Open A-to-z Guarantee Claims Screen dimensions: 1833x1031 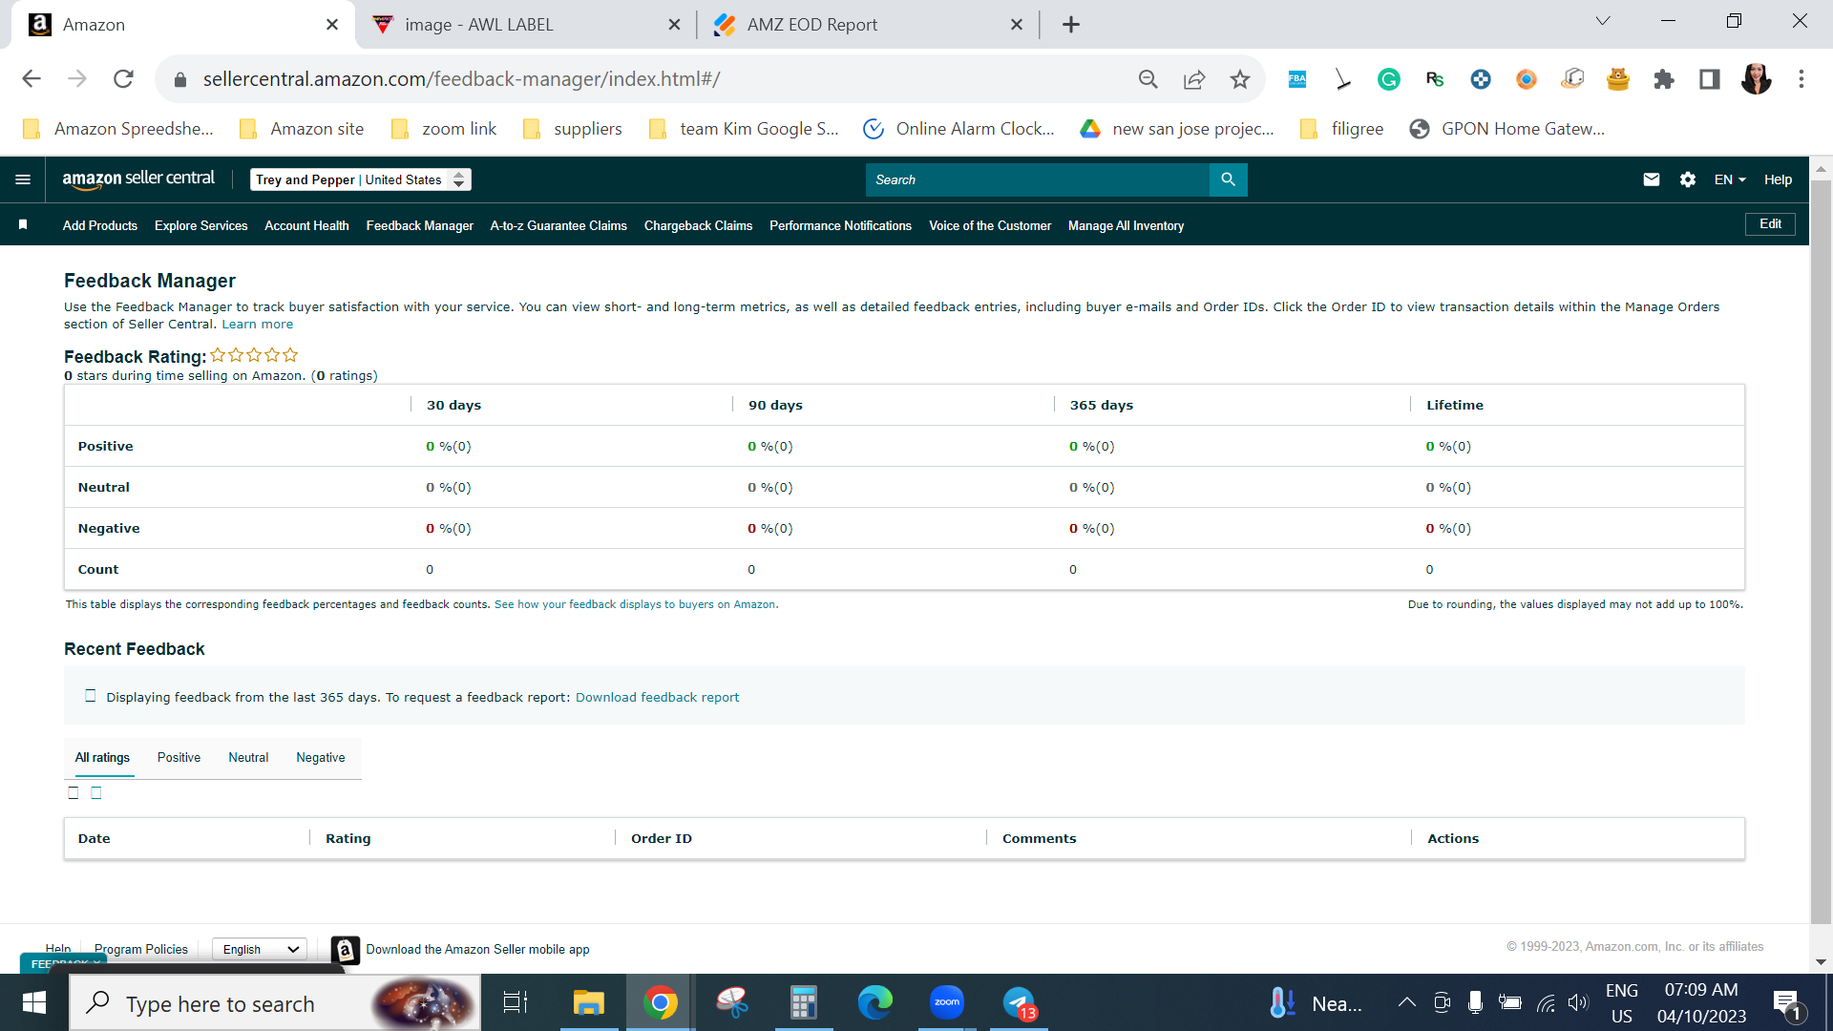point(558,225)
